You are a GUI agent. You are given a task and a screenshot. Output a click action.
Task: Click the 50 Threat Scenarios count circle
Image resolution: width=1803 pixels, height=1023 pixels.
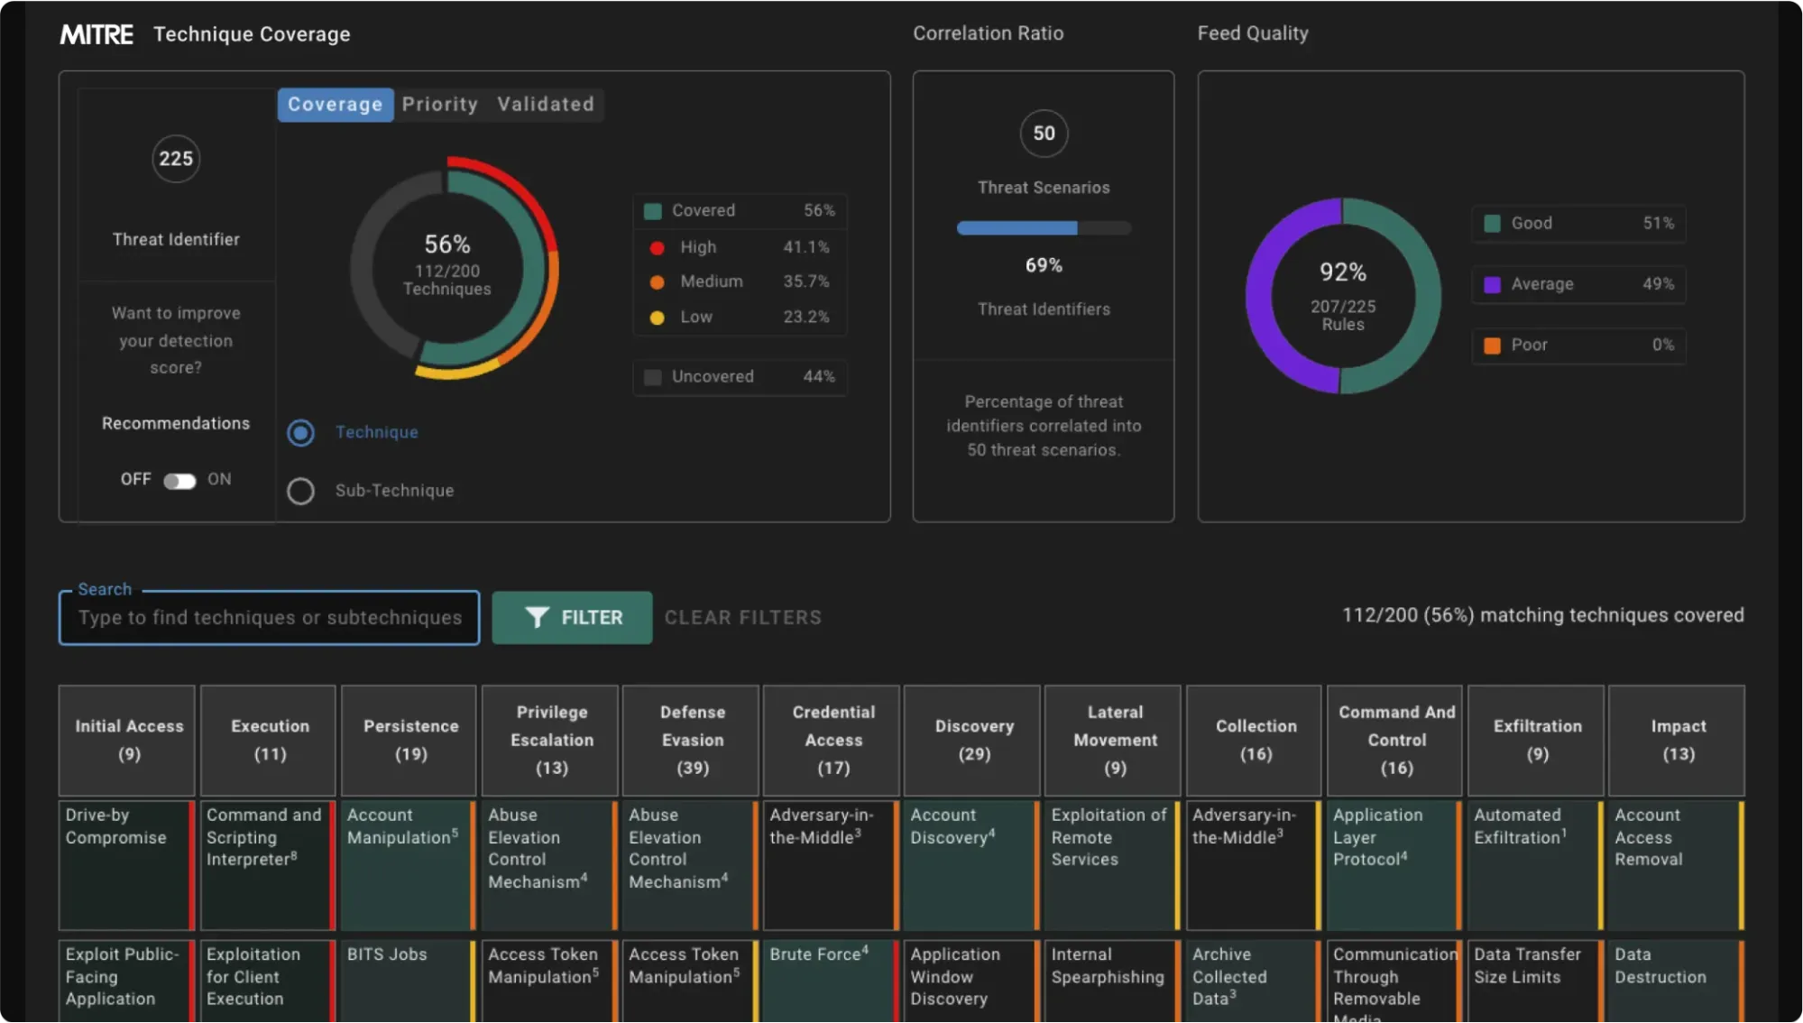point(1044,134)
